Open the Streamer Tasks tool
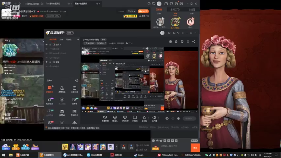The height and width of the screenshot is (158, 281). [74, 89]
